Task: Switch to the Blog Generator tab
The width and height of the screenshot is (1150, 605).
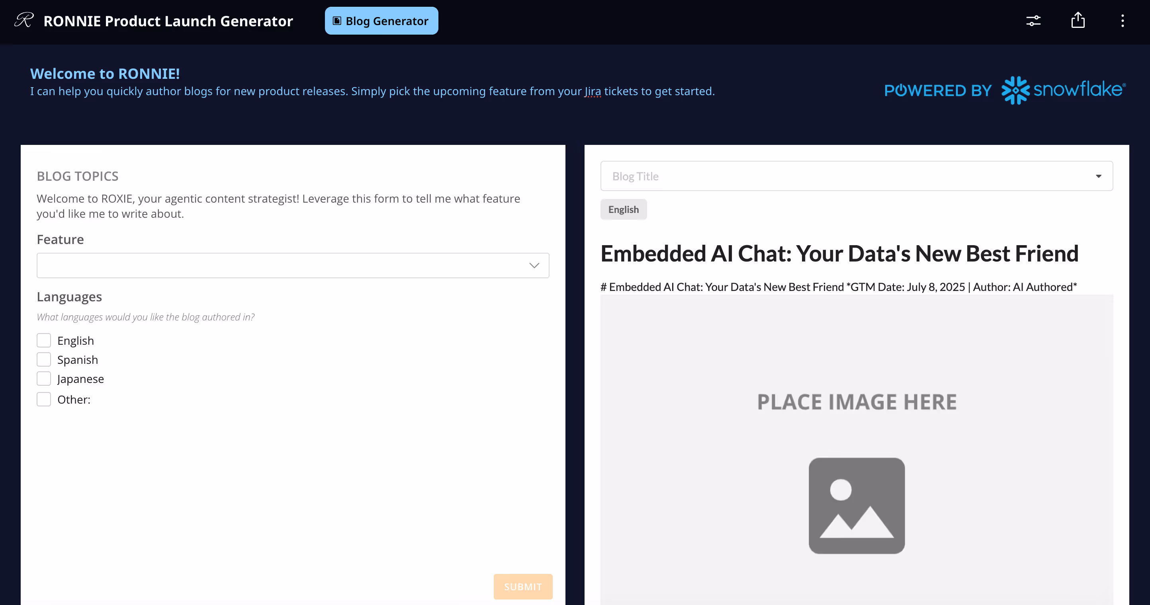Action: 381,21
